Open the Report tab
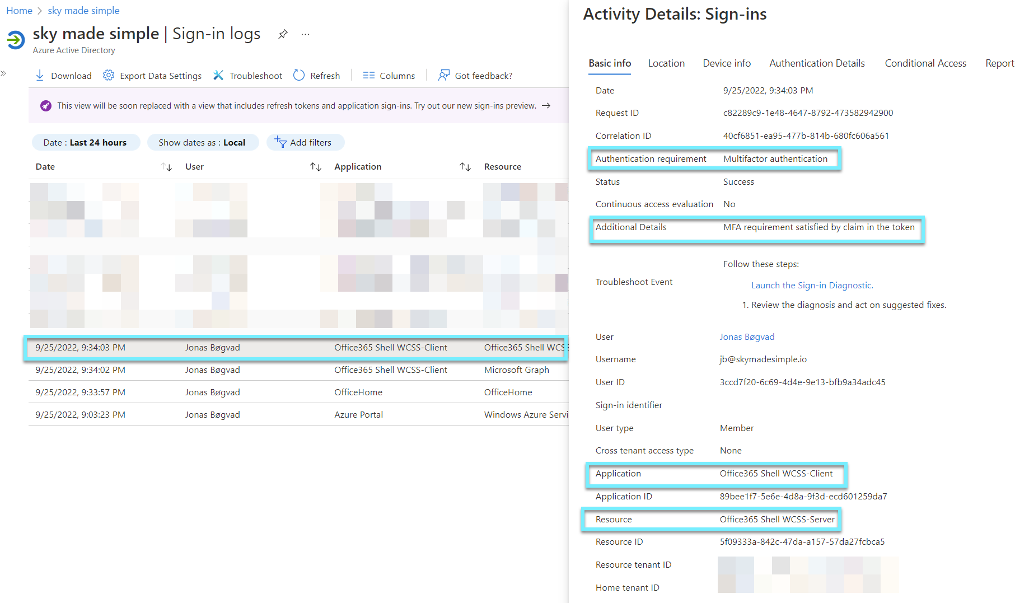Image resolution: width=1015 pixels, height=603 pixels. 1000,63
